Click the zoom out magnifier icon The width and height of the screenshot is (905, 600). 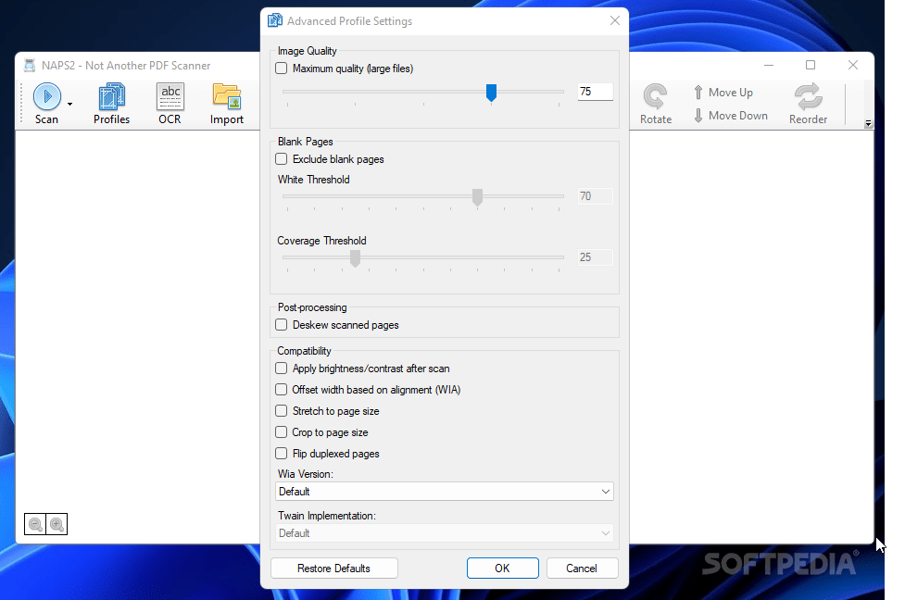pyautogui.click(x=34, y=524)
